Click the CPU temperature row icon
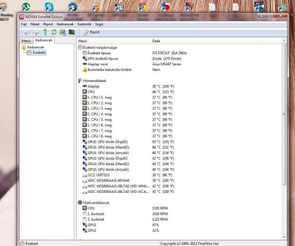 85,91
